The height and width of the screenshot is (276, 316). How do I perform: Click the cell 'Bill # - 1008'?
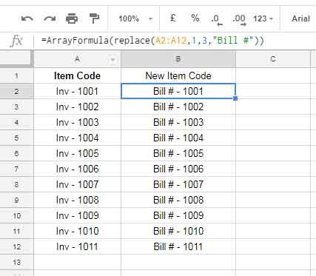(178, 200)
